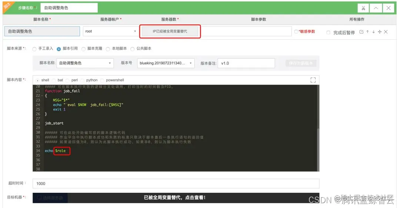Select 脚本引用 script source radio

(59, 49)
